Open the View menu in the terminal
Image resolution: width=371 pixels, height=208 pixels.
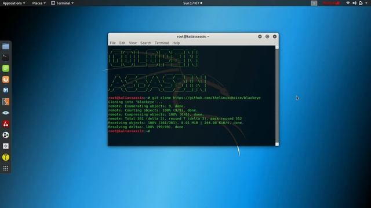tap(133, 43)
